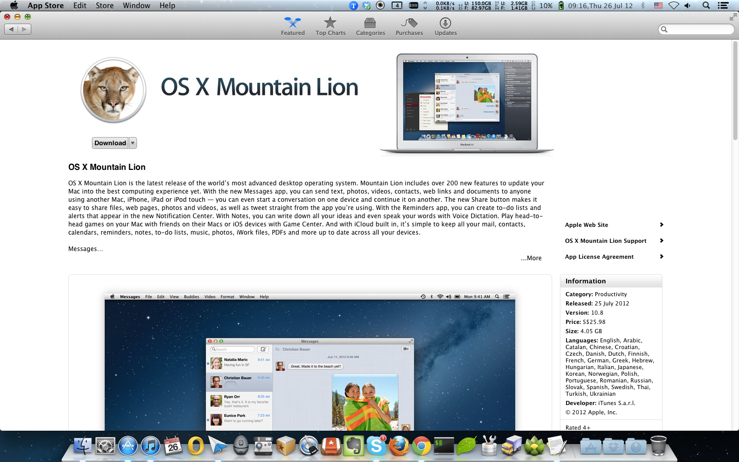Open the Dropbox folder in the Dock
The image size is (739, 462).
(613, 446)
